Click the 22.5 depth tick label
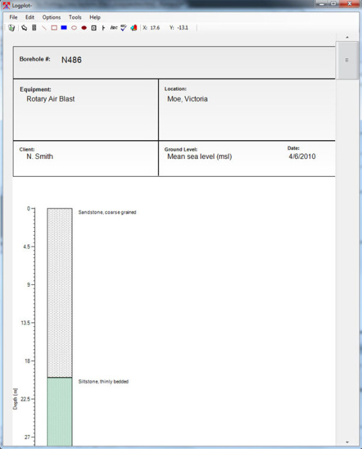362x449 pixels. 25,399
